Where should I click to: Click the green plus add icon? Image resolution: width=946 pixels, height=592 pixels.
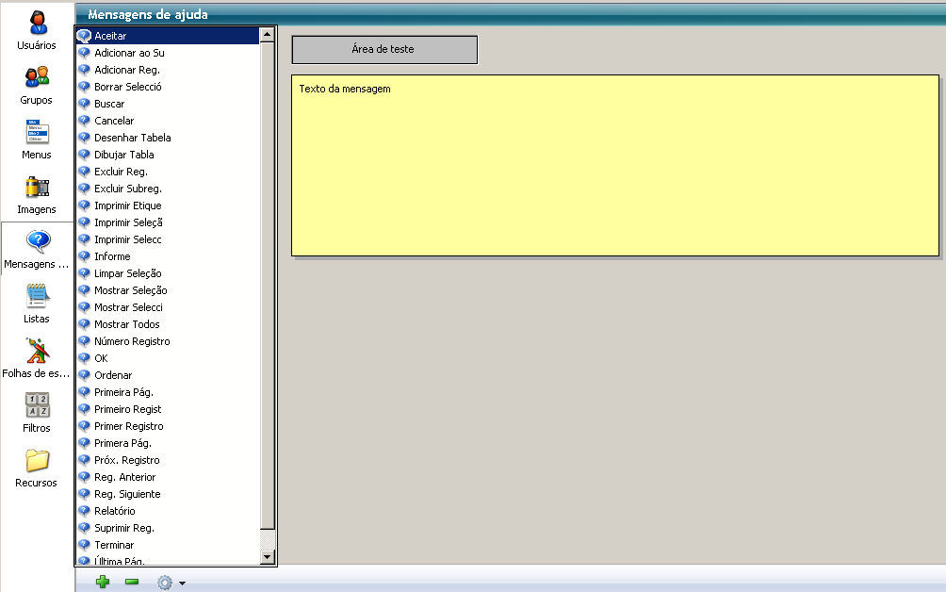click(x=103, y=582)
